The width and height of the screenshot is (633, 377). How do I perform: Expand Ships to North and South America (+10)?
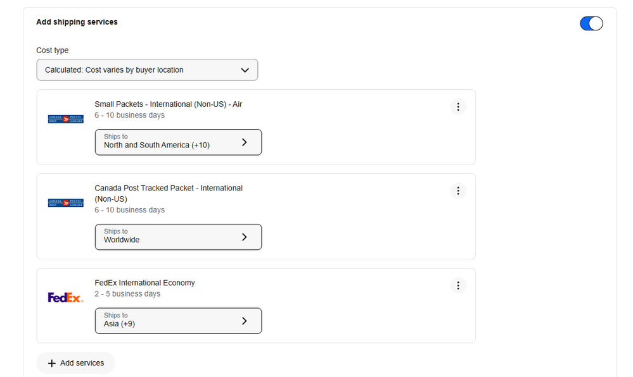178,142
